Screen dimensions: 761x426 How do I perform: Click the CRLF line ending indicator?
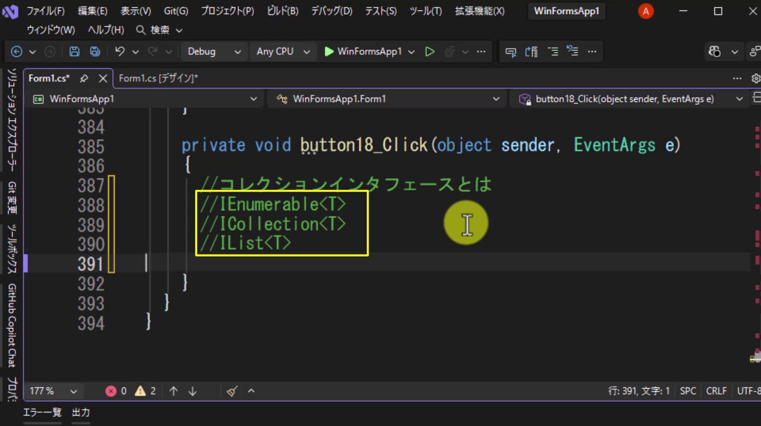pyautogui.click(x=716, y=391)
